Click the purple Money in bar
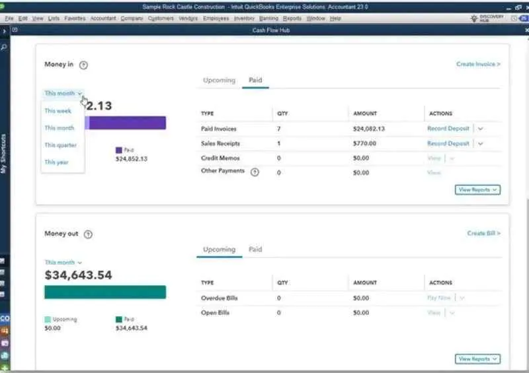Screen dimensions: 529x373 pos(127,123)
